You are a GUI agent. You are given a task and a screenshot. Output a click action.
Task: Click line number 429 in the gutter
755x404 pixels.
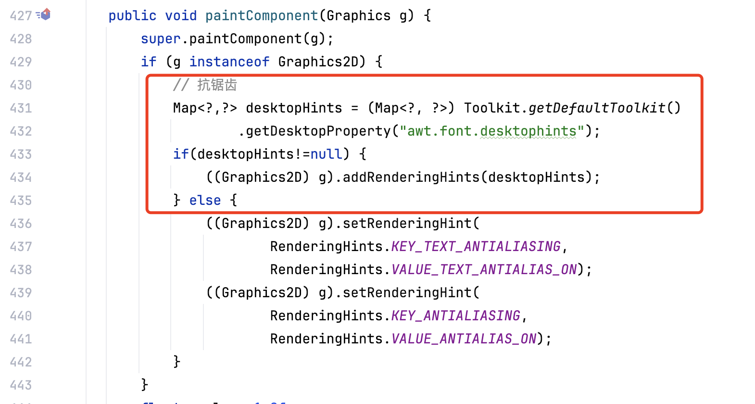(21, 62)
